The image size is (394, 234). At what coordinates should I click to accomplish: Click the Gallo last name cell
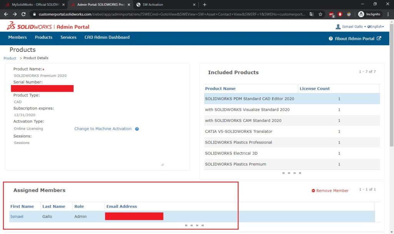(47, 216)
